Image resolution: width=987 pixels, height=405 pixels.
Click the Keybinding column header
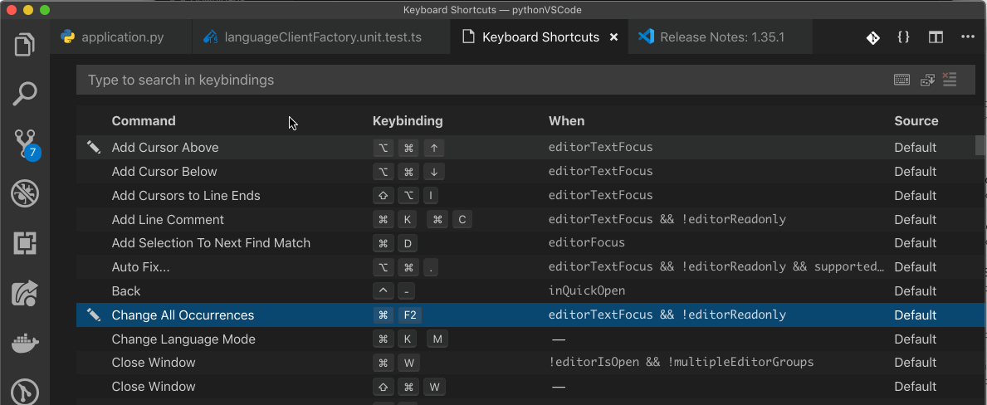coord(408,120)
